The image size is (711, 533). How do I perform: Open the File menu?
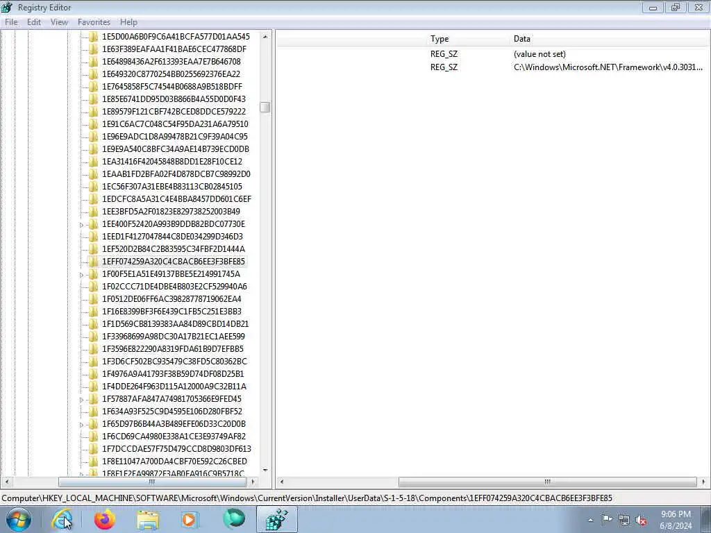(11, 22)
